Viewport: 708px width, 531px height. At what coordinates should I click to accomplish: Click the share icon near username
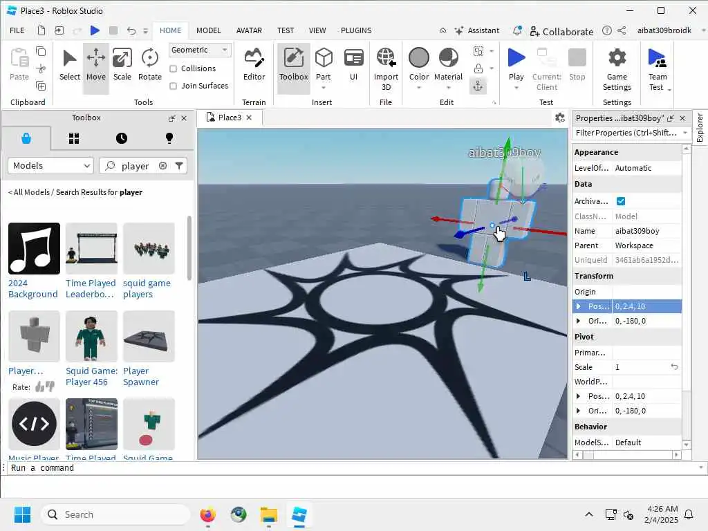pos(622,30)
